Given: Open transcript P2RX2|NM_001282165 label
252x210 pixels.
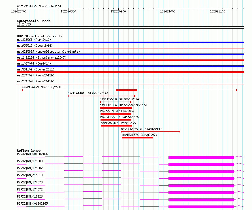Looking at the screenshot, I should coord(32,203).
